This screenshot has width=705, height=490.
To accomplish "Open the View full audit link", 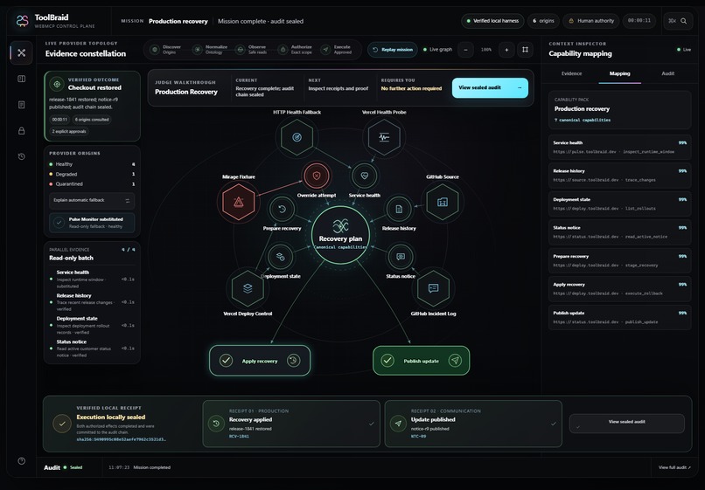I will 674,467.
